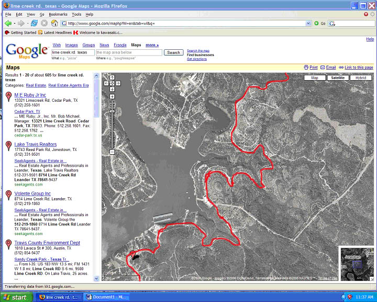
Task: Open the Bookmarks menu
Action: (x=58, y=14)
